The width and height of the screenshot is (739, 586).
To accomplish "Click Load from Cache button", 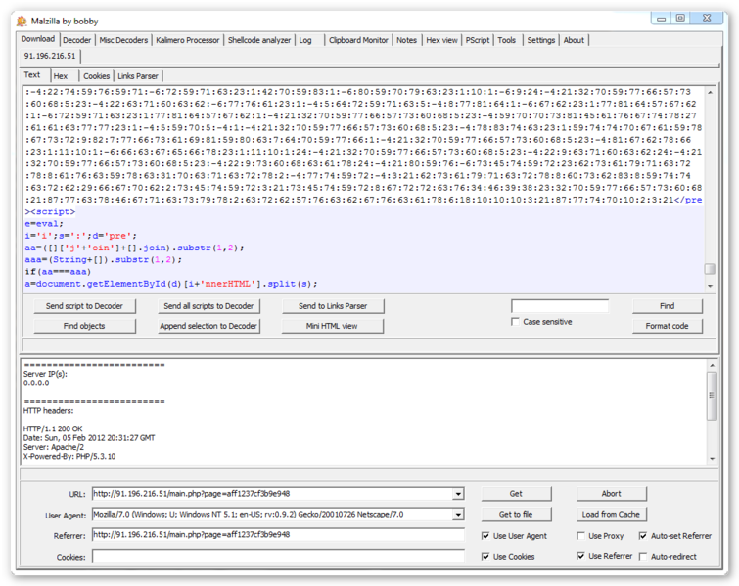I will [611, 514].
